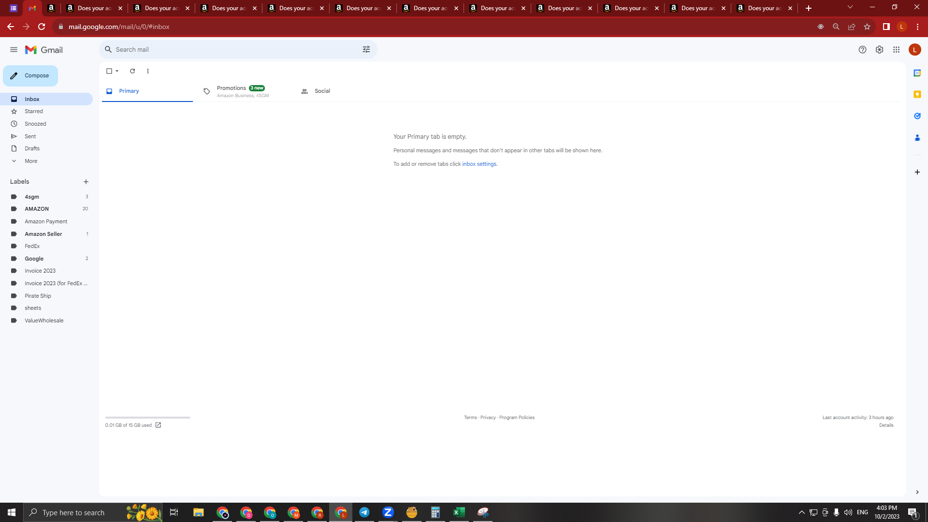Open Windows Start menu
This screenshot has width=928, height=522.
tap(12, 512)
